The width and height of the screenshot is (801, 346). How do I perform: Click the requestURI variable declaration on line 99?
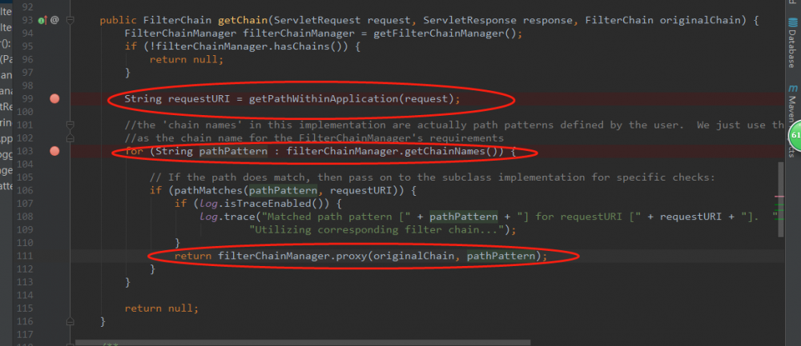click(199, 99)
